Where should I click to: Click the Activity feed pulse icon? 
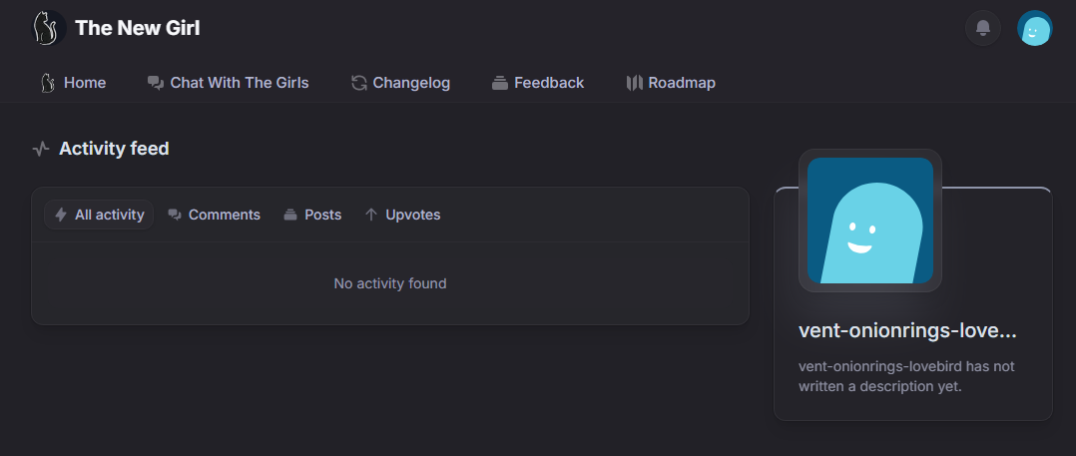pyautogui.click(x=41, y=150)
